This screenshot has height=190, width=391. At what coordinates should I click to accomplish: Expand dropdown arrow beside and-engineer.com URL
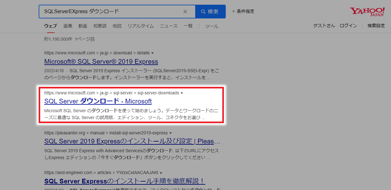(161, 173)
